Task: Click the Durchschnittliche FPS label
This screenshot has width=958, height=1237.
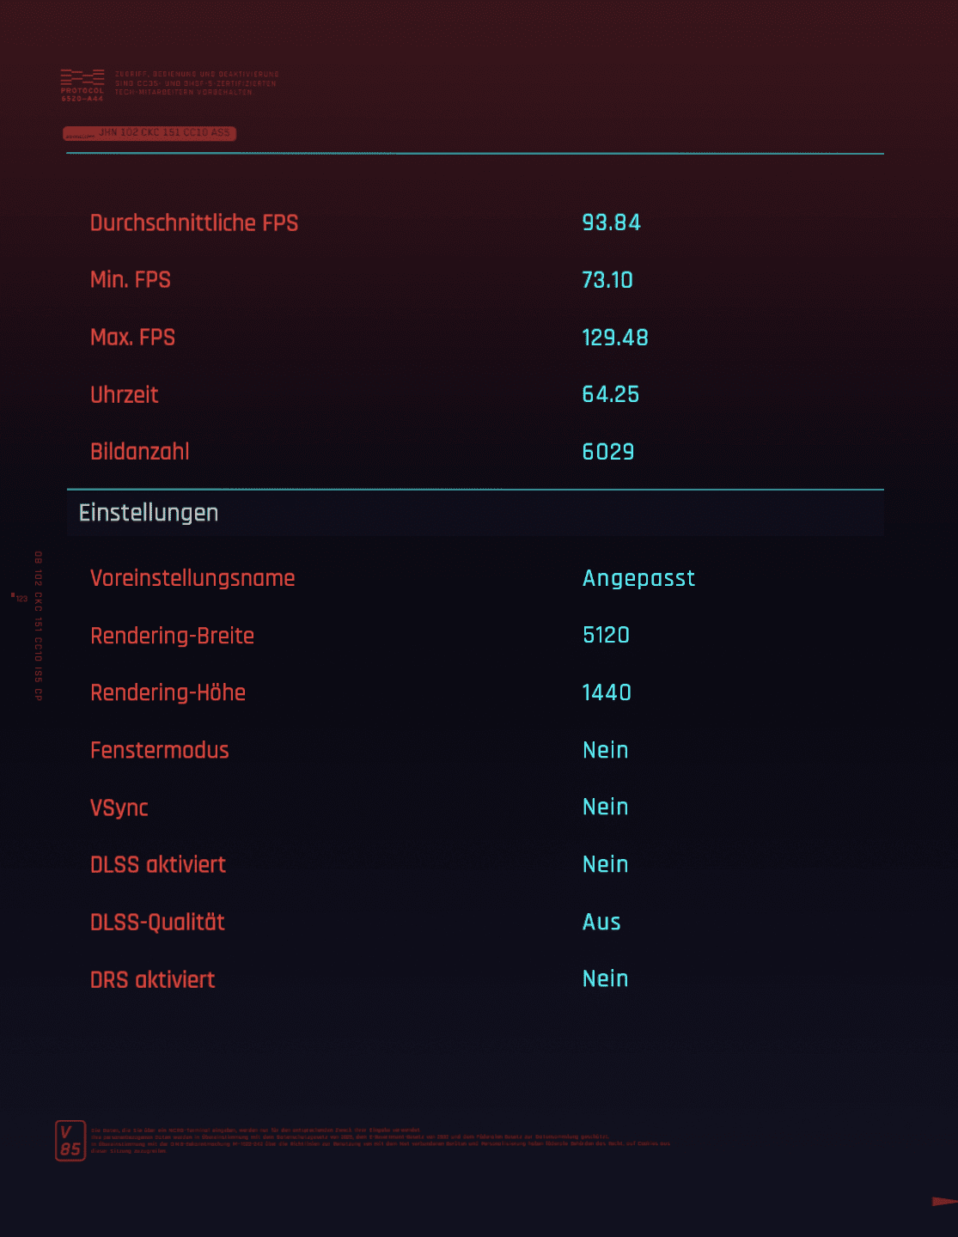Action: (x=194, y=223)
